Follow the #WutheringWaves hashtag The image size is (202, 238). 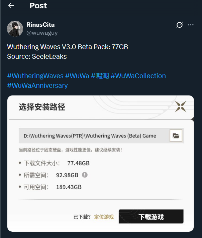(35, 76)
